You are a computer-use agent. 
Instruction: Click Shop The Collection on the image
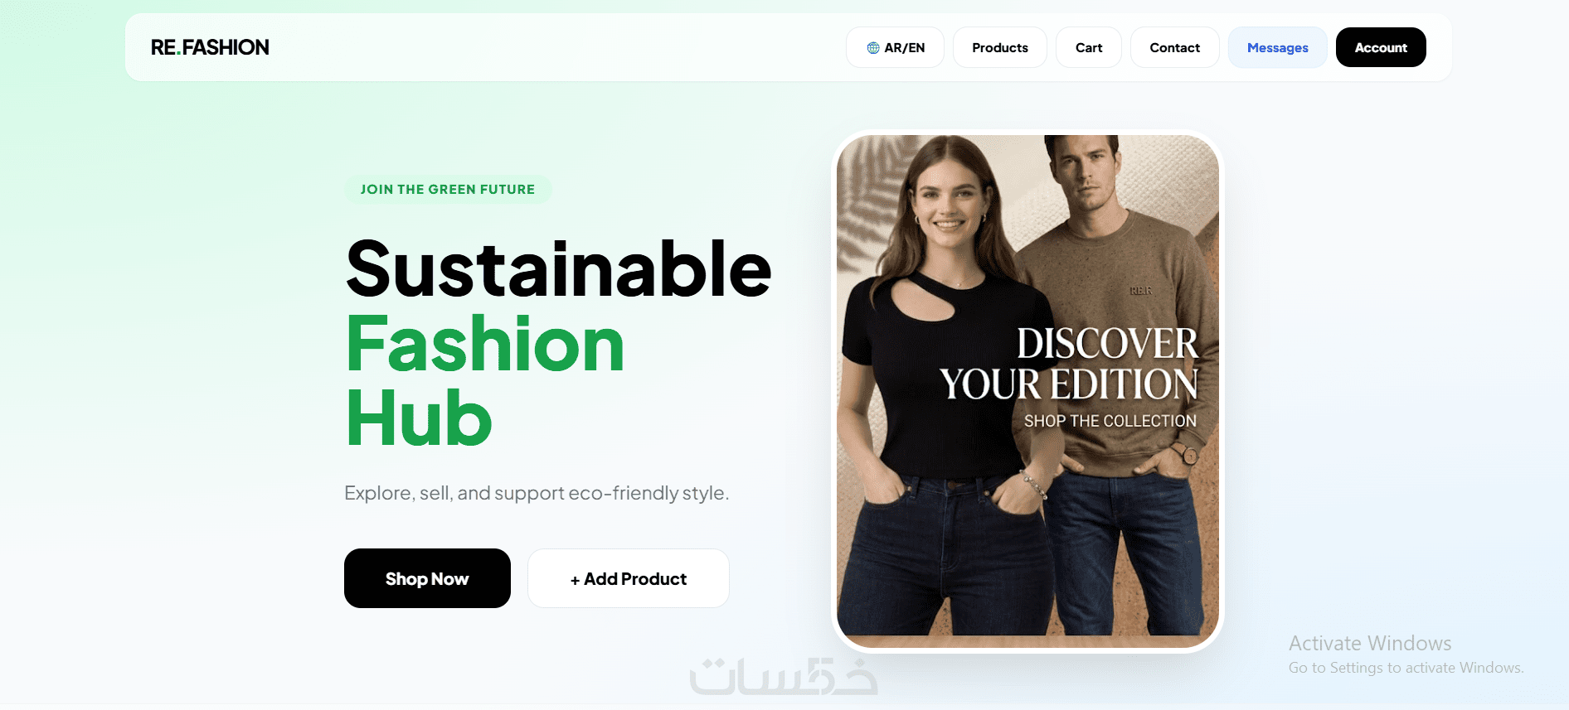click(x=1110, y=421)
